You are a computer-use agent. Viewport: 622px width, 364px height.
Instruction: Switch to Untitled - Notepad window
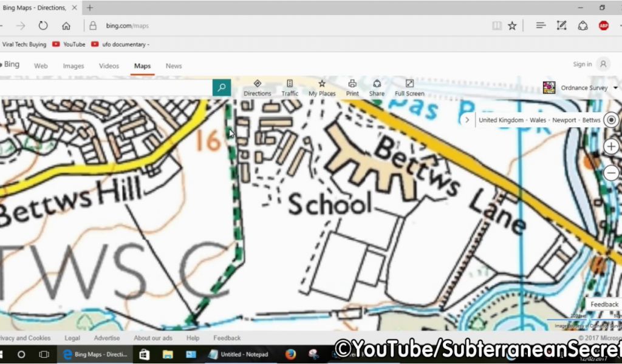click(238, 354)
